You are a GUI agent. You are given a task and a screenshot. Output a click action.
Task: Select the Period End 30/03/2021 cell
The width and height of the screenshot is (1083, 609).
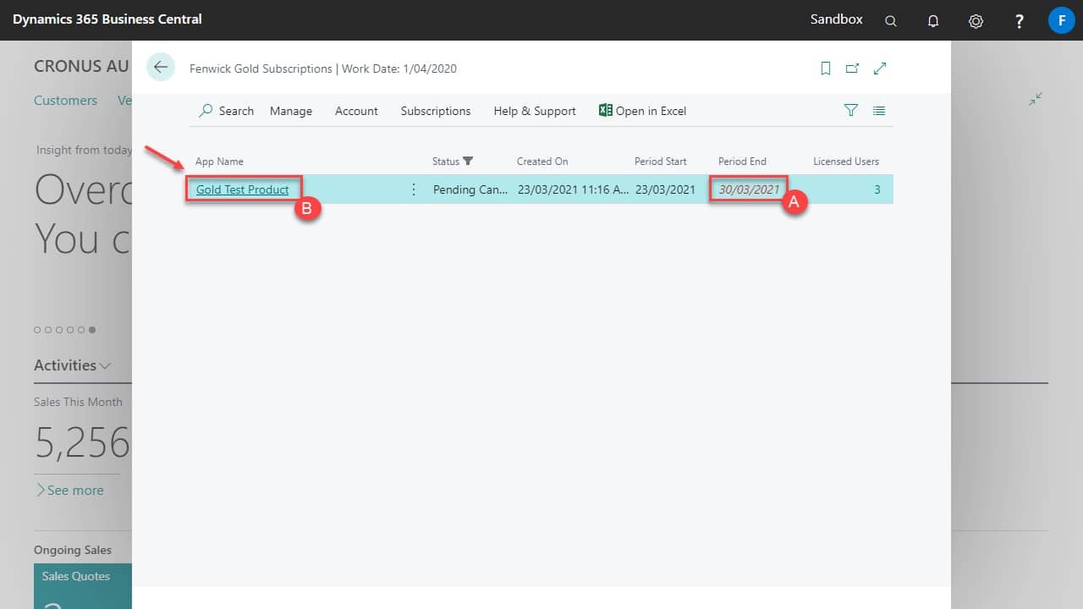(x=749, y=189)
